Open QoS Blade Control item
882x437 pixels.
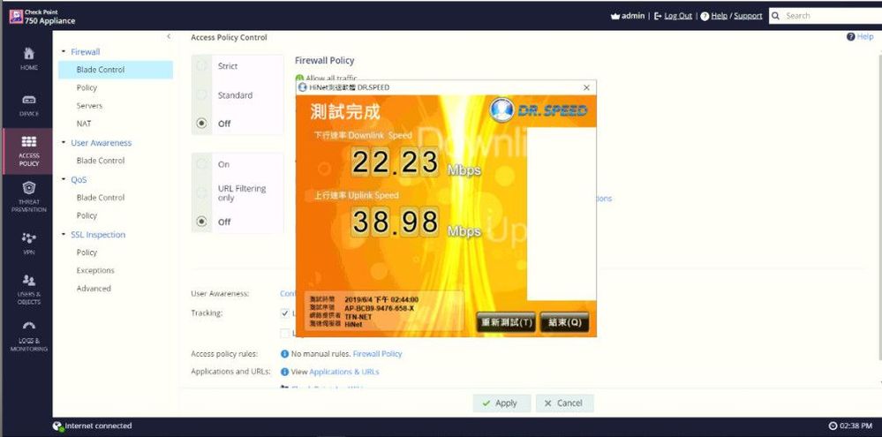100,198
